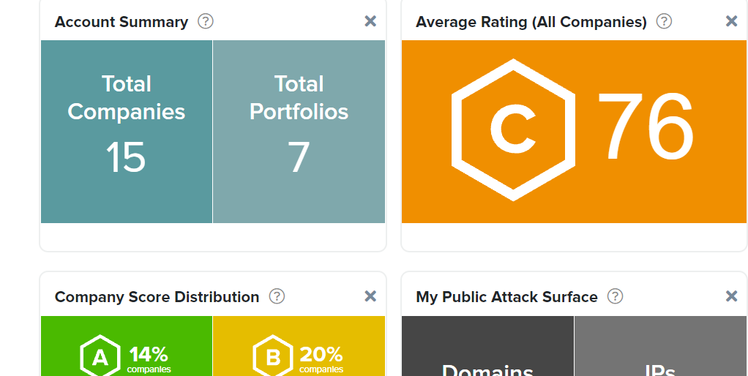Dismiss the Average Rating widget

coord(731,21)
